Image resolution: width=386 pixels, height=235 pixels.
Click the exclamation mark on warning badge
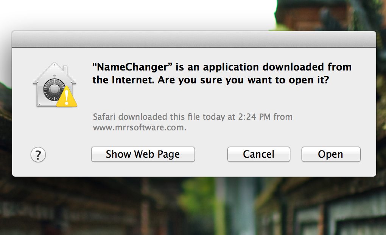tap(67, 97)
